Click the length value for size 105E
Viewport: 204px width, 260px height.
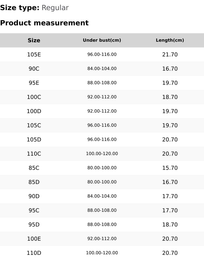point(170,55)
